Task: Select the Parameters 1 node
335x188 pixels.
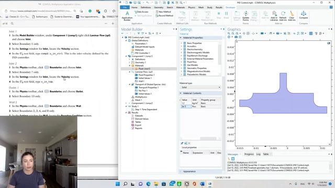Action: 141,44
